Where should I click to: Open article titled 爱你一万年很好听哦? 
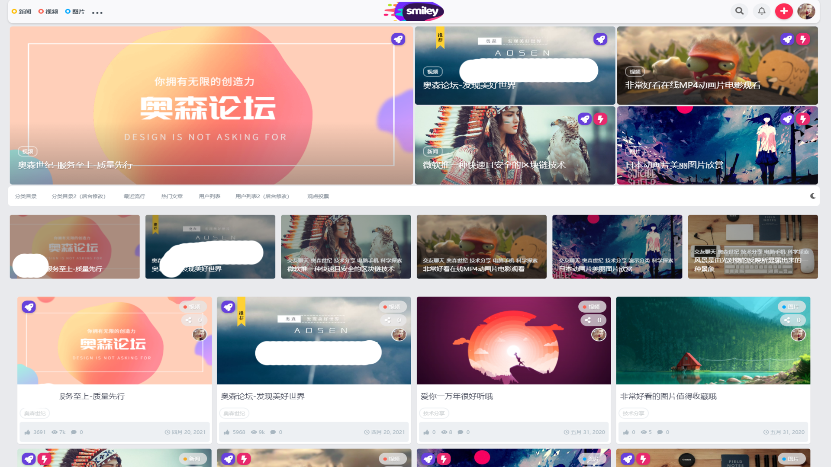457,396
